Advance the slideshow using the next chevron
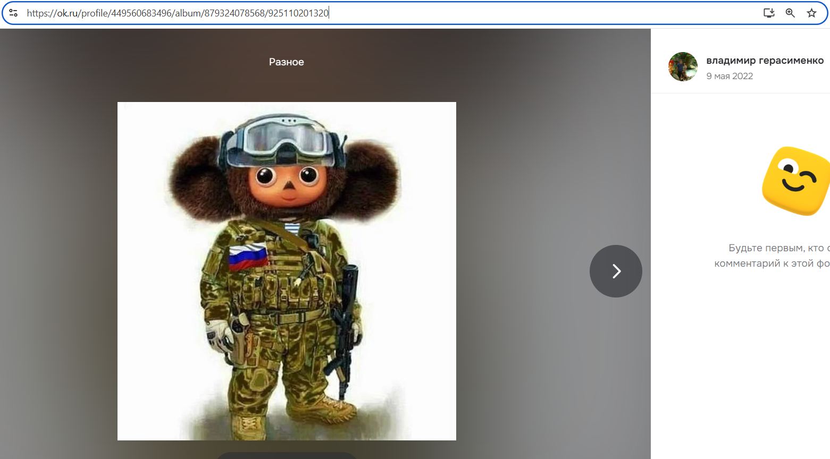Image resolution: width=830 pixels, height=459 pixels. coord(616,271)
